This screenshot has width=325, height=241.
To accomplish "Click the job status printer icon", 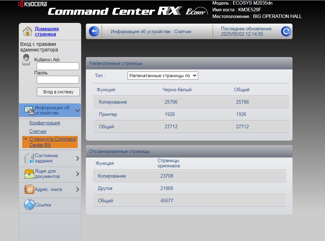I will [29, 158].
